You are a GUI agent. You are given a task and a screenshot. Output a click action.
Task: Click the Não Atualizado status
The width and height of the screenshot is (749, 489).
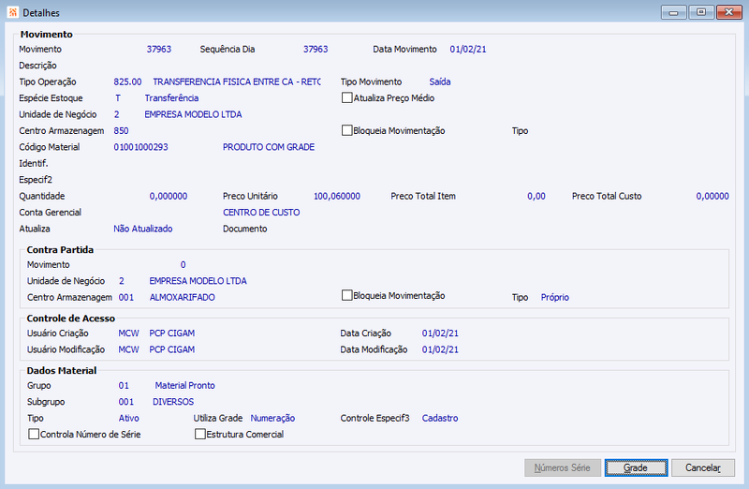pyautogui.click(x=143, y=229)
